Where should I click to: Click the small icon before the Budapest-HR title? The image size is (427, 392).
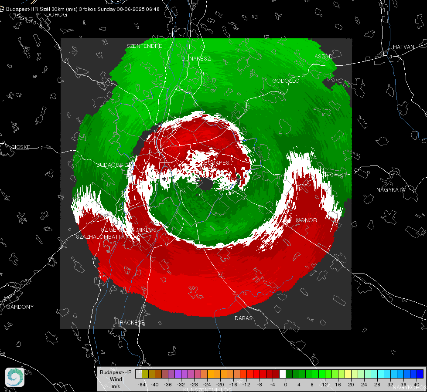click(x=2, y=9)
